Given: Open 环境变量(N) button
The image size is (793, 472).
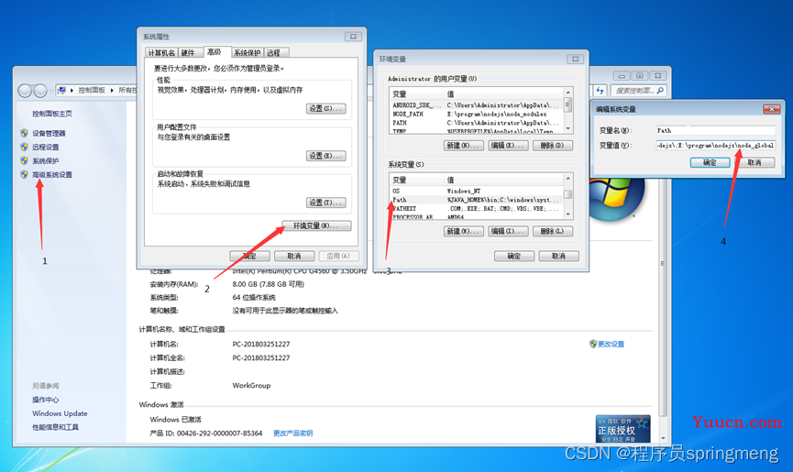Looking at the screenshot, I should pyautogui.click(x=315, y=225).
